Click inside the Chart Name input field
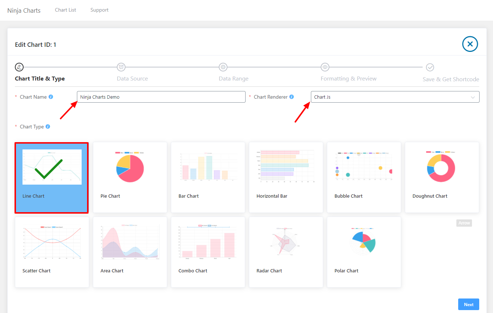 161,96
